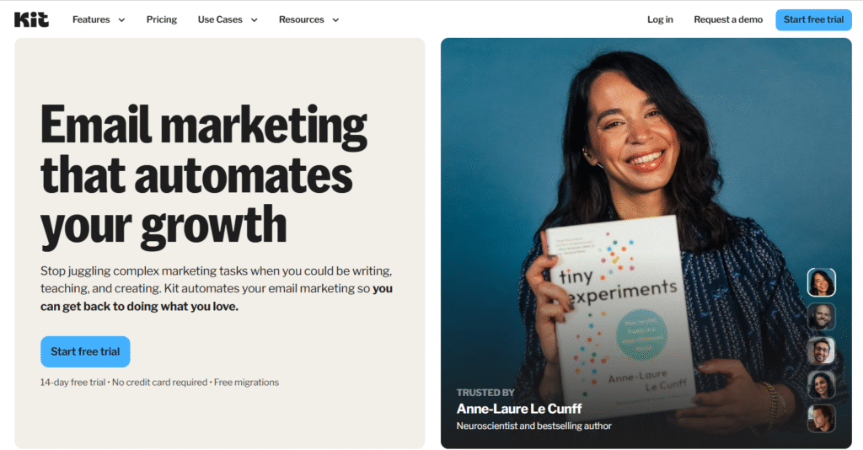This screenshot has height=450, width=863.
Task: Click Start free trial below hero text
Action: 85,351
